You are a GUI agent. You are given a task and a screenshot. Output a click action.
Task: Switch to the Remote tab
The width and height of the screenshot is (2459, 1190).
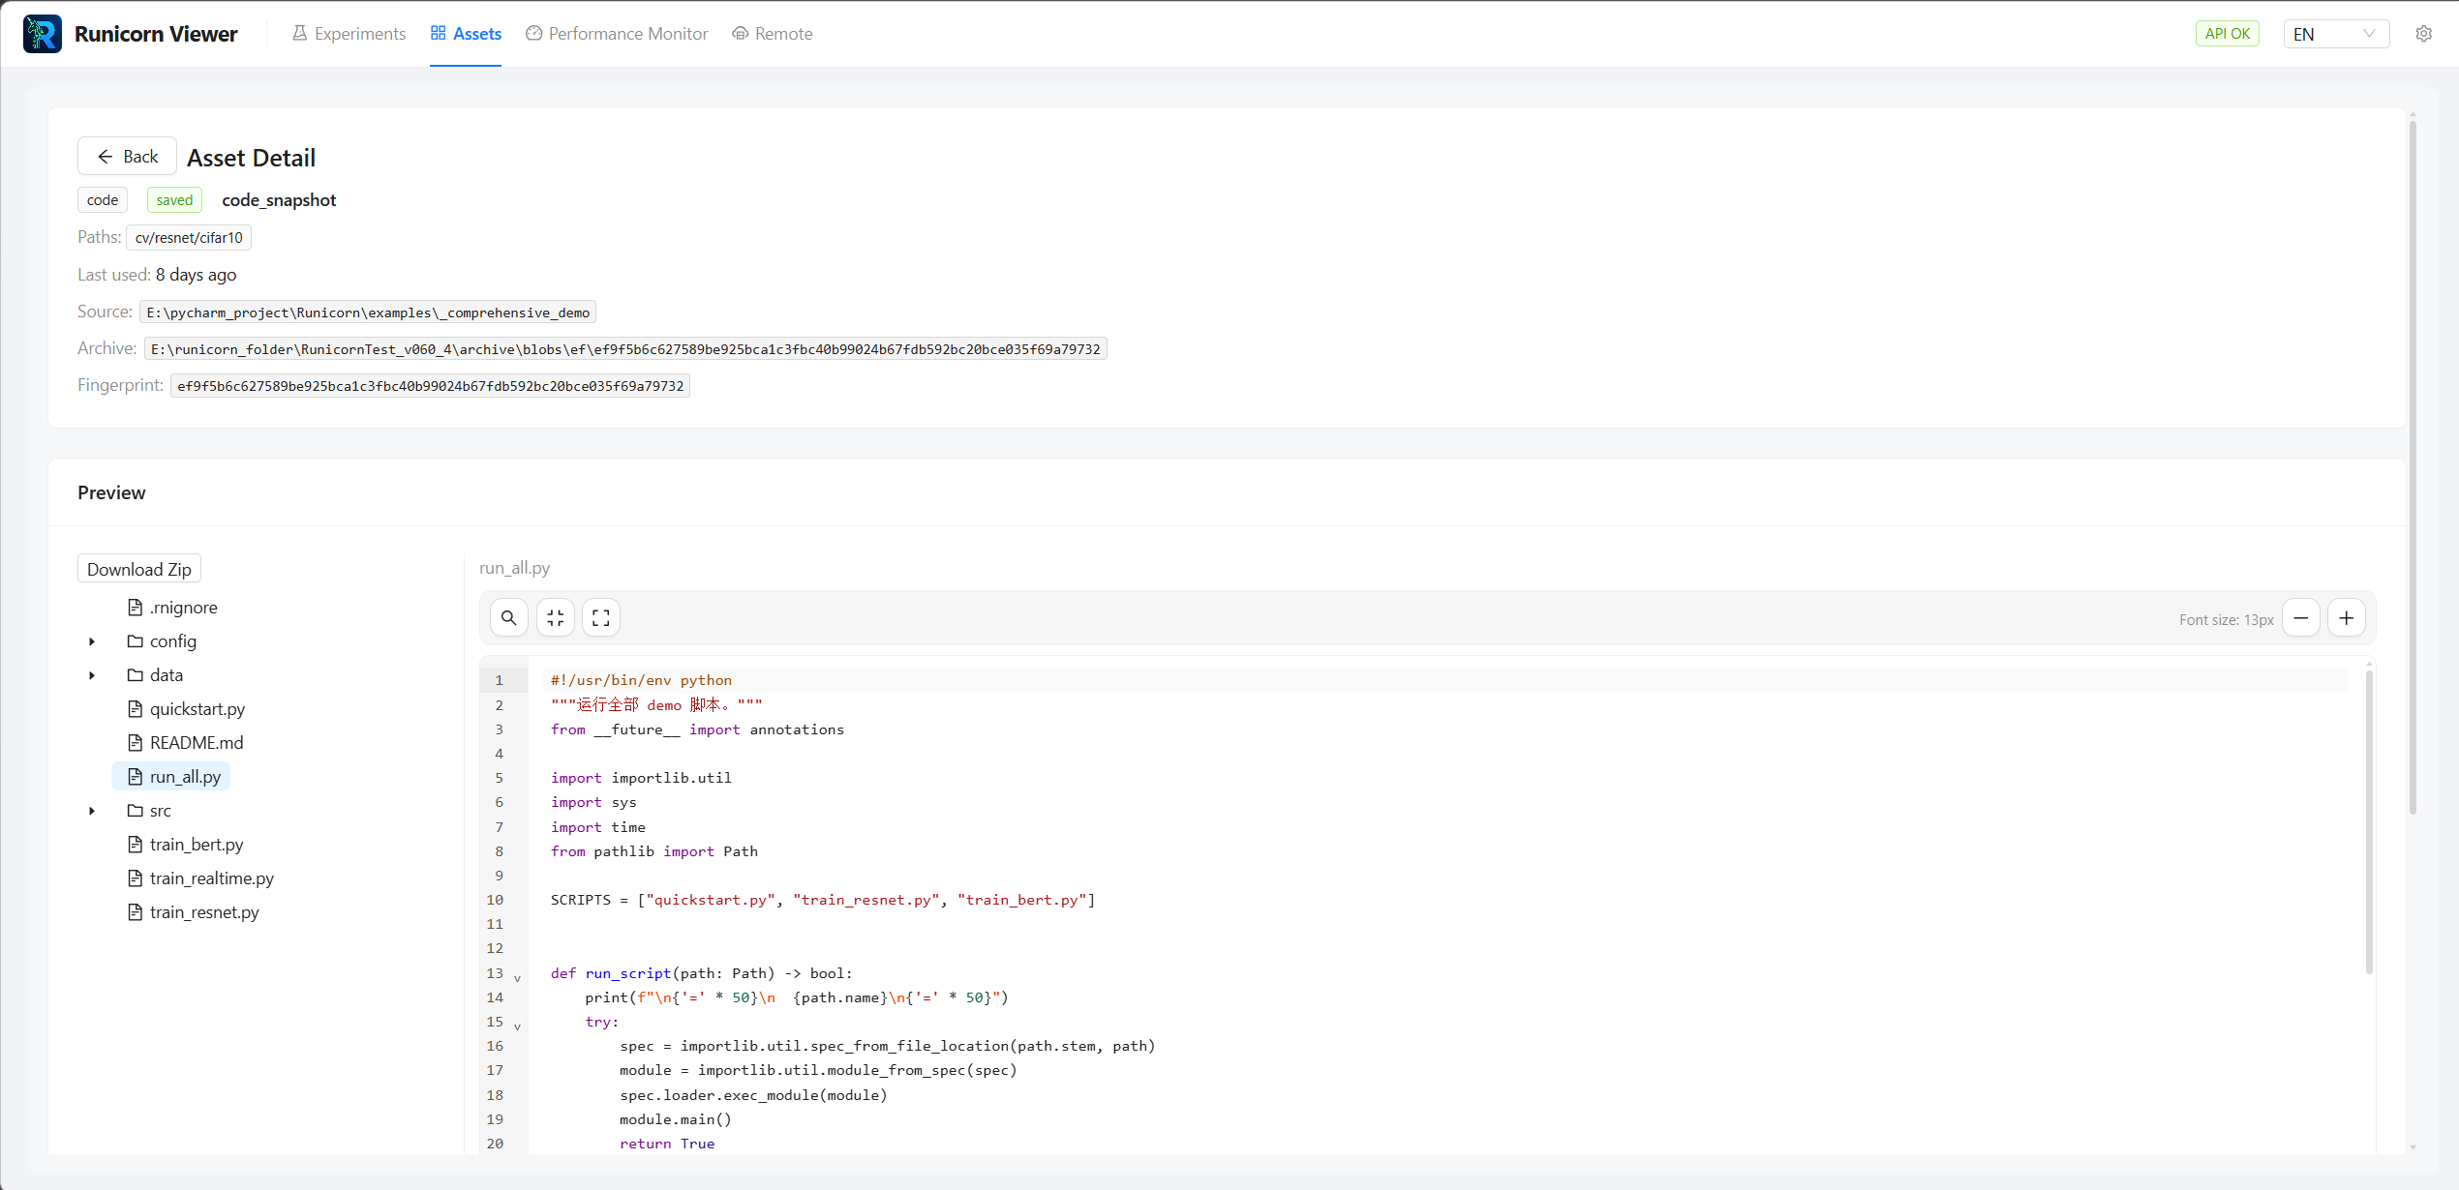tap(783, 33)
